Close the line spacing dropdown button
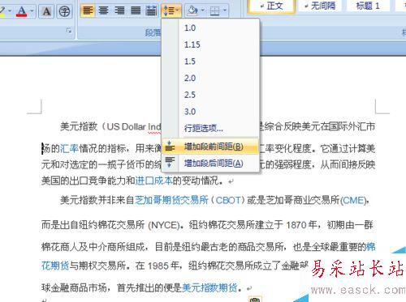 click(171, 11)
